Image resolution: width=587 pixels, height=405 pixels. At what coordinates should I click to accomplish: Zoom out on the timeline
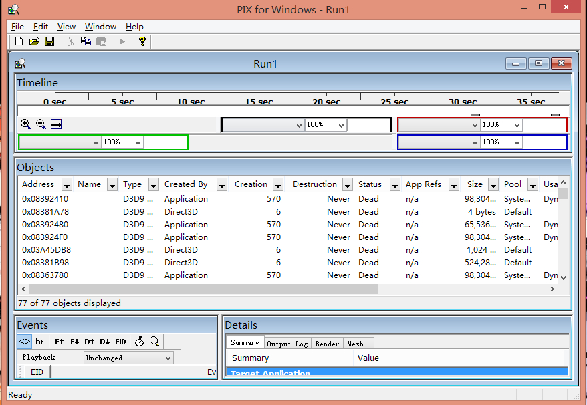tap(41, 124)
